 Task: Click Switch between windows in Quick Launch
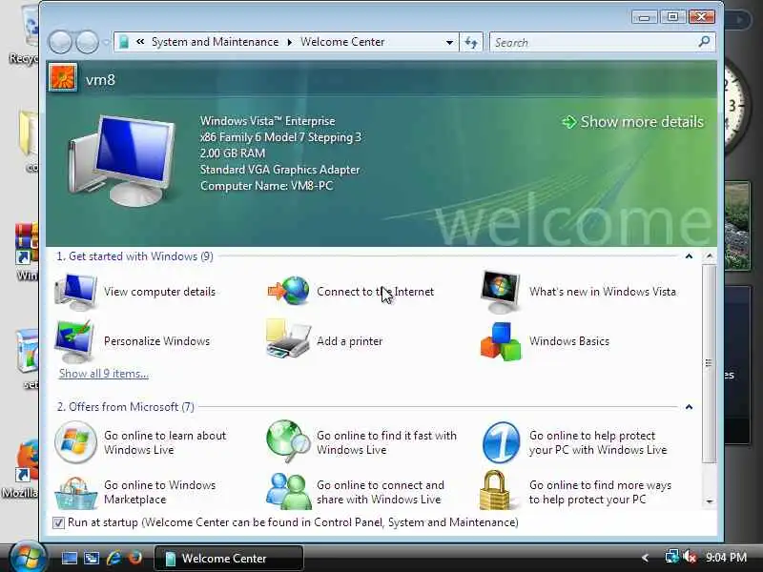click(92, 558)
